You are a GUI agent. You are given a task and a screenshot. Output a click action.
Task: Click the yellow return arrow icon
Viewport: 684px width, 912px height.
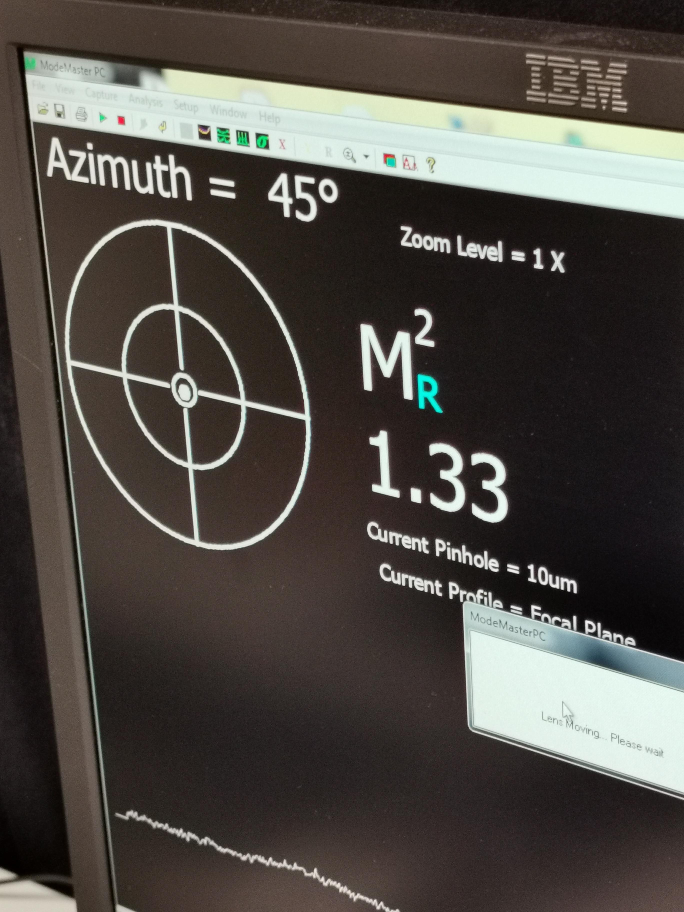(162, 127)
